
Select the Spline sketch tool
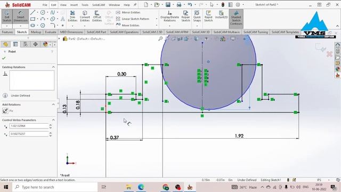pyautogui.click(x=53, y=12)
